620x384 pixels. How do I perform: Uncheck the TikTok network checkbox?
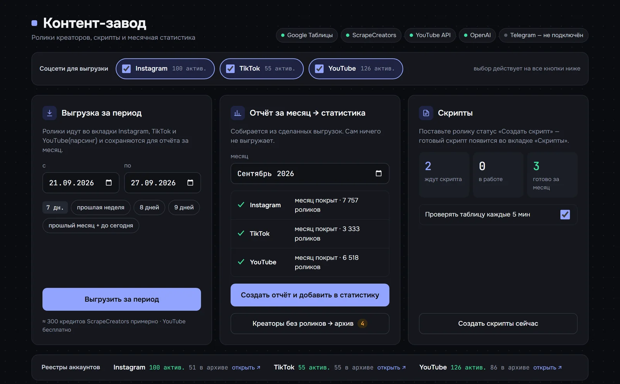tap(230, 68)
